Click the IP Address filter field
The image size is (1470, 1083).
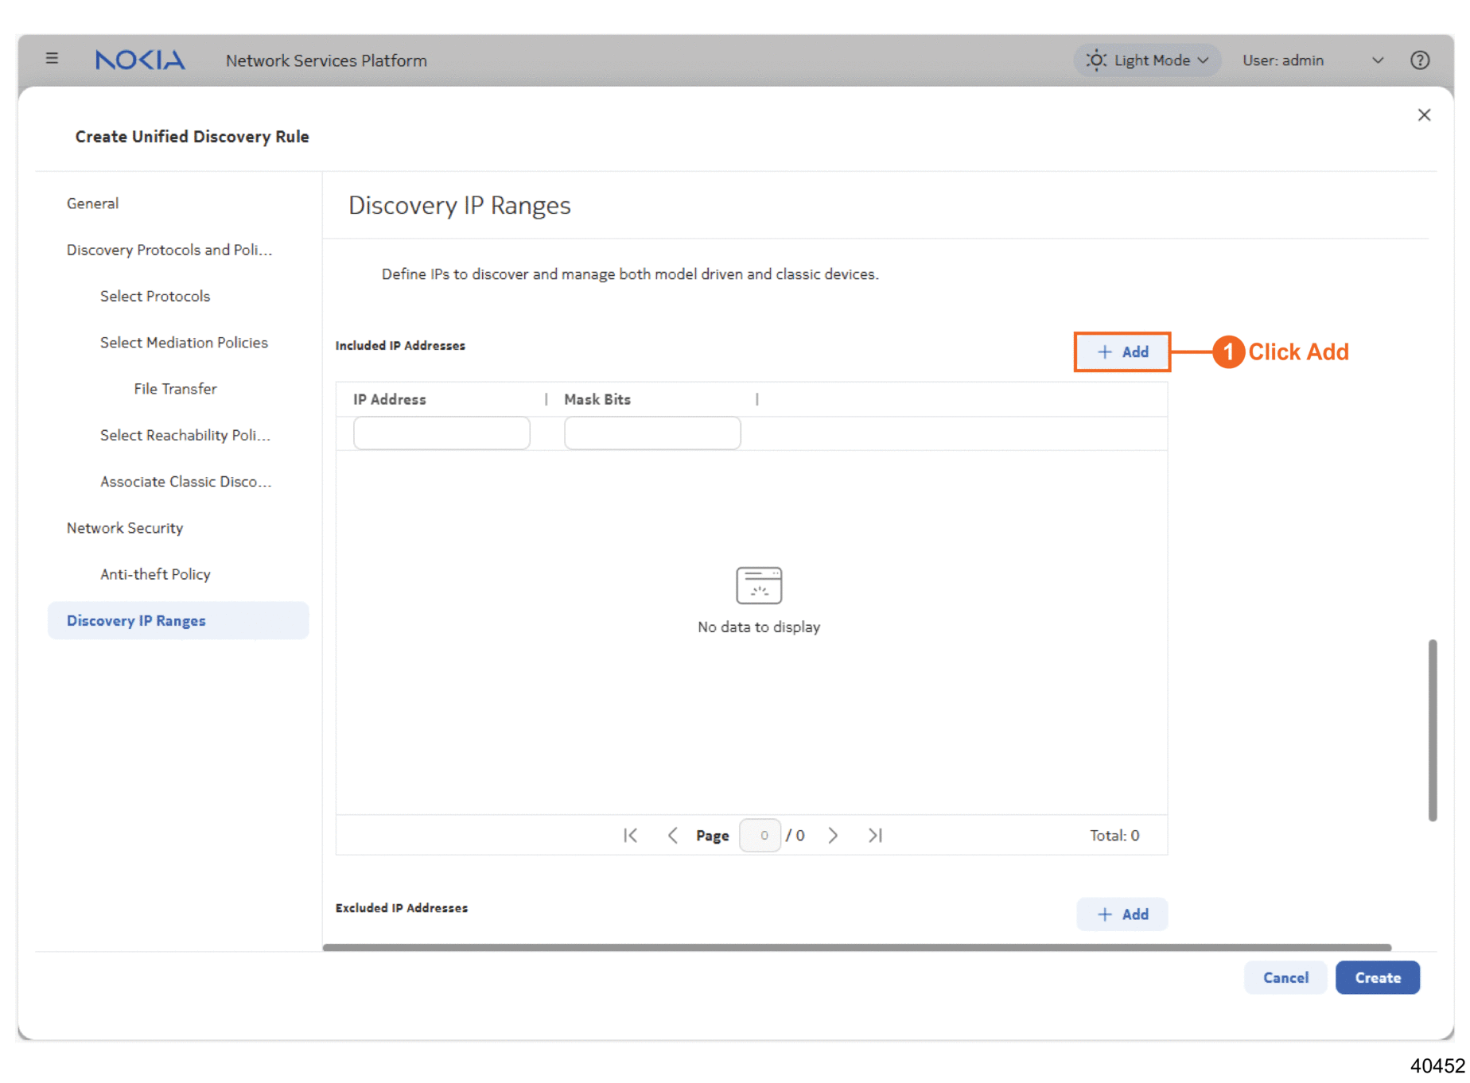click(x=441, y=433)
